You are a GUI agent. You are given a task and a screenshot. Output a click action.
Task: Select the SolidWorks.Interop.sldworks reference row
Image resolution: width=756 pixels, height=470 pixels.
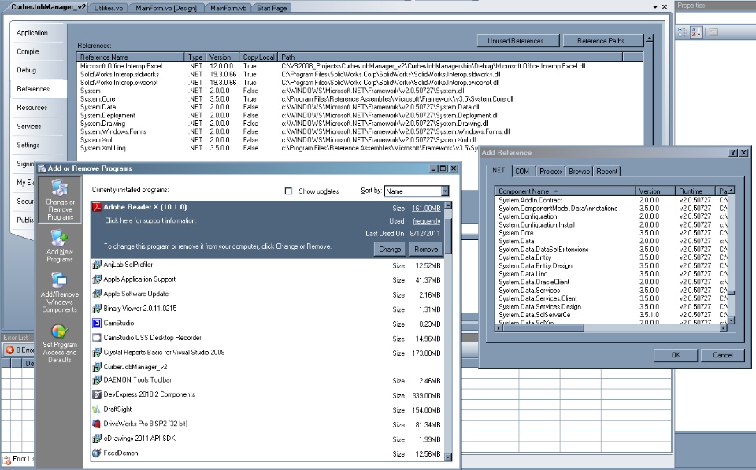coord(360,74)
